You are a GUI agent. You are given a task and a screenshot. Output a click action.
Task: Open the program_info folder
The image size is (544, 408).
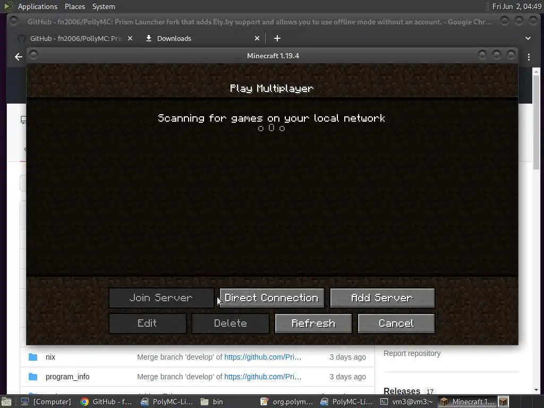pos(67,377)
